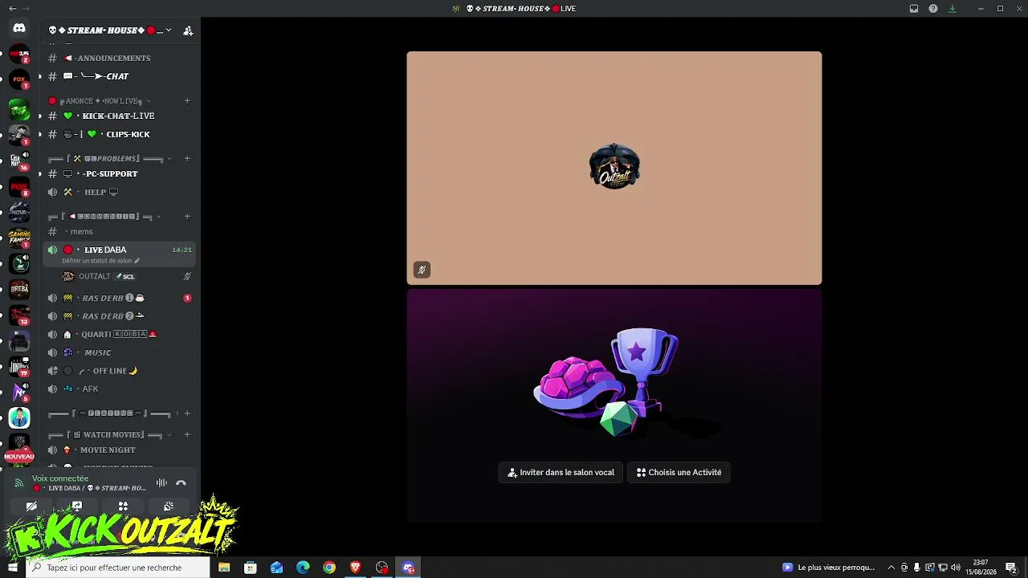1028x578 pixels.
Task: Open Stream-House server dropdown menu
Action: 110,31
